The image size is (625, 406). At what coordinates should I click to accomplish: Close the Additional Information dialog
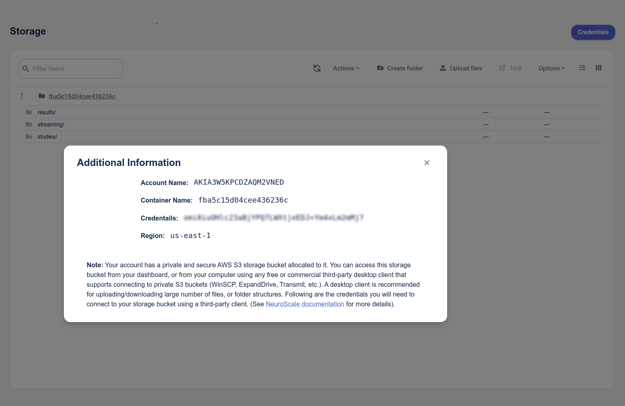coord(427,163)
